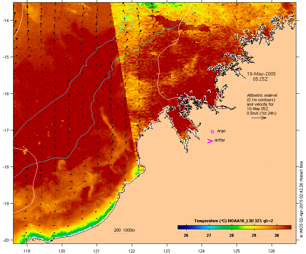Click the velocity scale arrow in legend
Image resolution: width=306 pixels, height=254 pixels.
pos(259,118)
